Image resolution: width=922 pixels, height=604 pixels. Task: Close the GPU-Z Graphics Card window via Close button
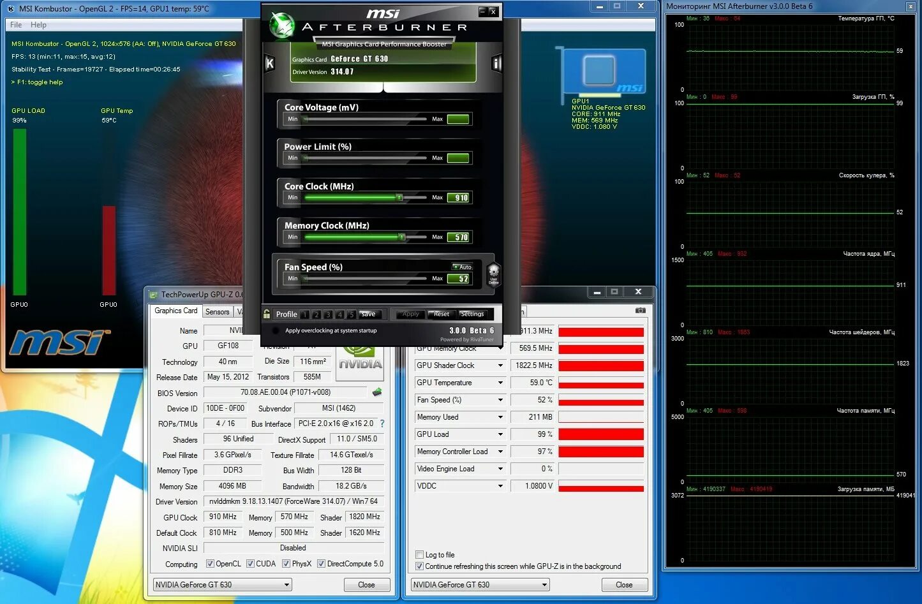point(366,585)
